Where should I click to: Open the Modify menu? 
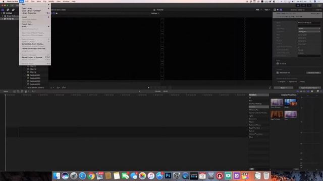pos(51,1)
